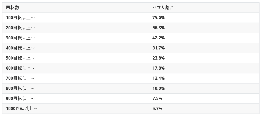Select the 300回転以上～ row label
This screenshot has height=117, width=263.
[20, 38]
